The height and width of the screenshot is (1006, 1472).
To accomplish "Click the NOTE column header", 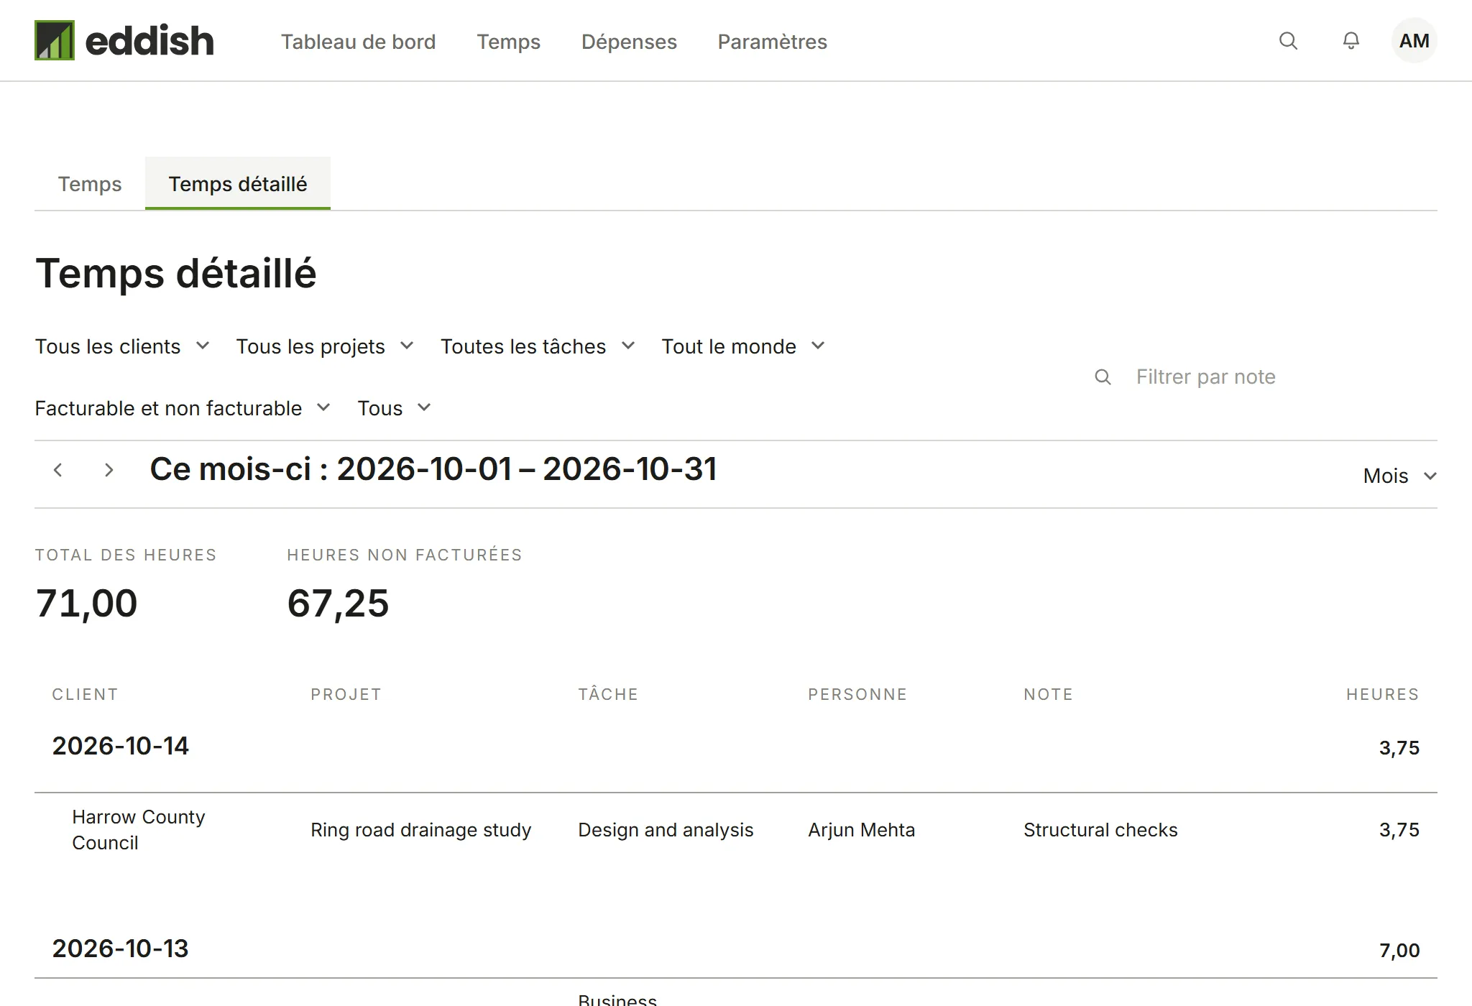I will 1048,694.
